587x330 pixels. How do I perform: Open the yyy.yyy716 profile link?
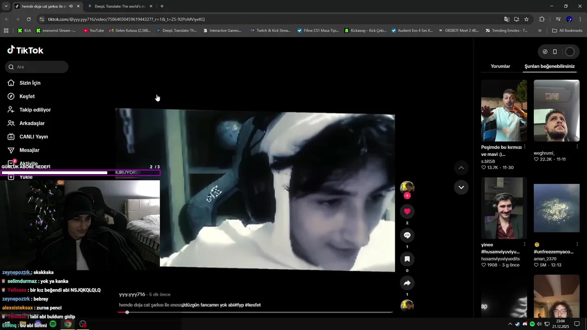tap(132, 294)
